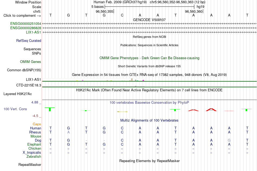Viewport: 257px width, 171px height.
Task: Click the GENCODE V50lift37 track title
Action: pos(149,20)
